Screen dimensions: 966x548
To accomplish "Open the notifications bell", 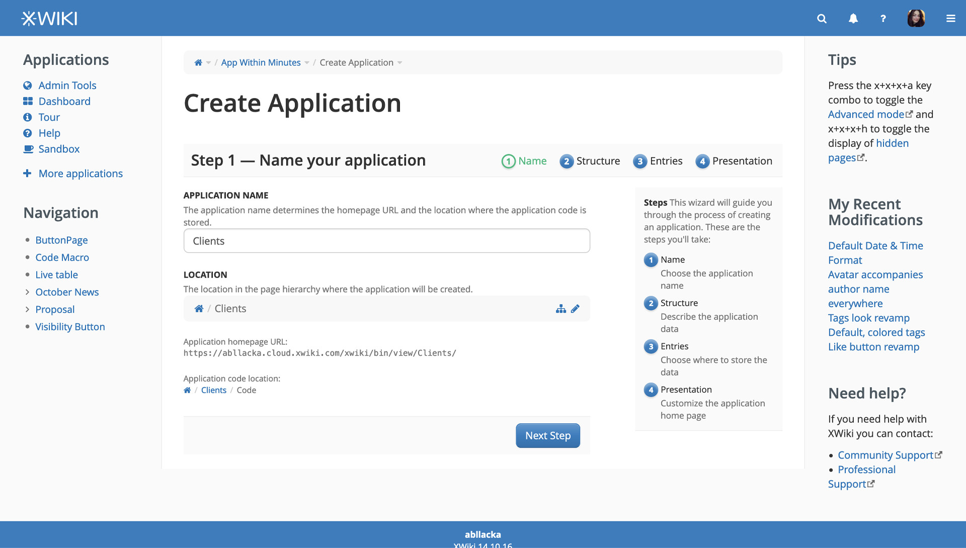I will coord(853,19).
